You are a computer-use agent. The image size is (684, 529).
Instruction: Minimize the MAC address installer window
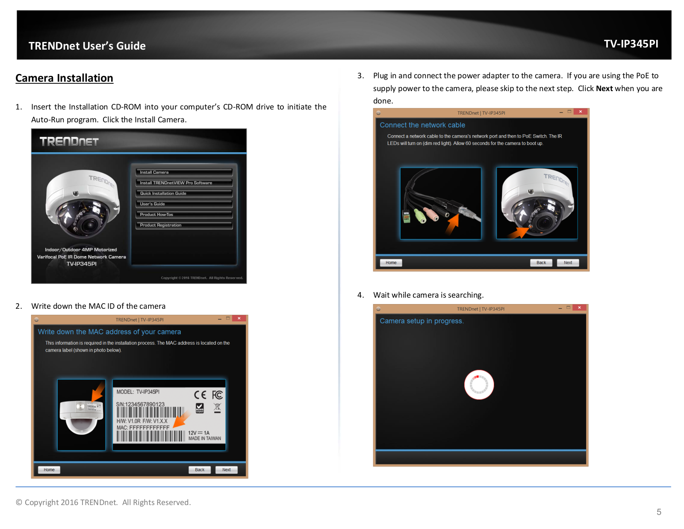pyautogui.click(x=220, y=319)
